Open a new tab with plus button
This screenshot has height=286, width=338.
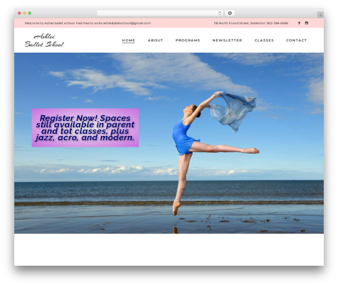coord(320,15)
